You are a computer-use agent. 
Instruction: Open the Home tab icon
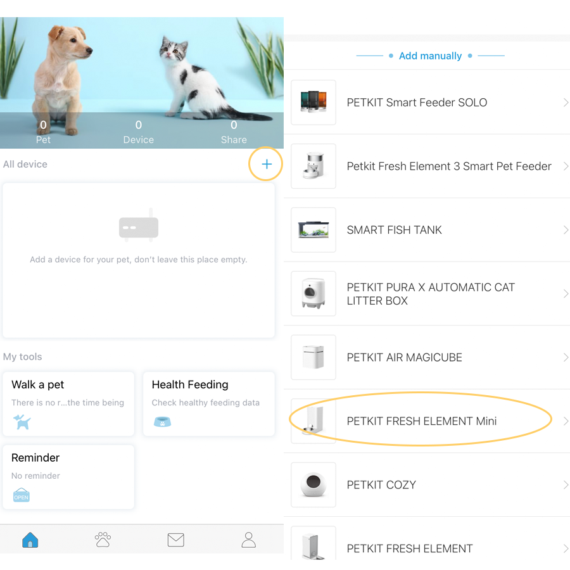tap(30, 540)
